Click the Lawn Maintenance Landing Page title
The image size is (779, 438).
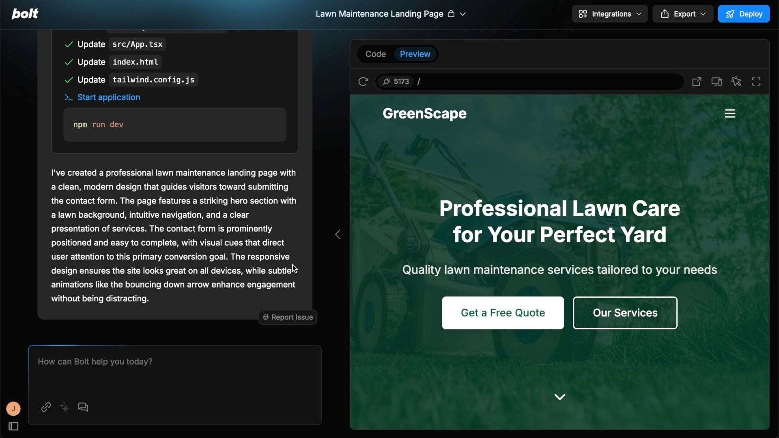[379, 14]
